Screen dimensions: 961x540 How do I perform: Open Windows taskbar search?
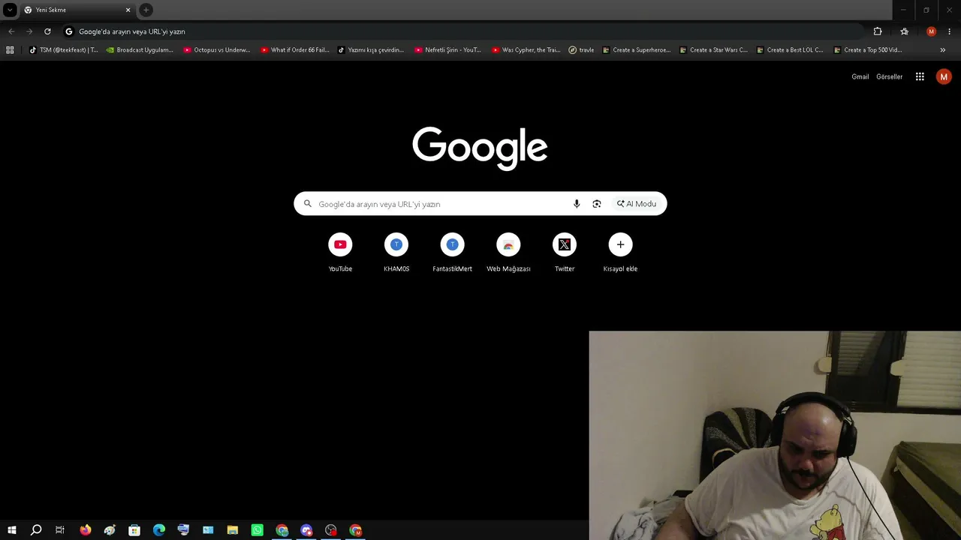36,530
